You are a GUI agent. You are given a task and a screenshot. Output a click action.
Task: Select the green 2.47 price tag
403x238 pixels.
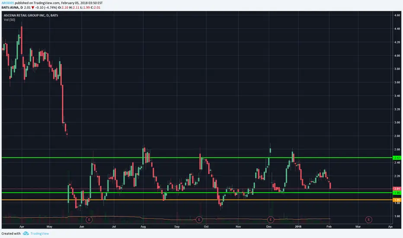(397, 158)
